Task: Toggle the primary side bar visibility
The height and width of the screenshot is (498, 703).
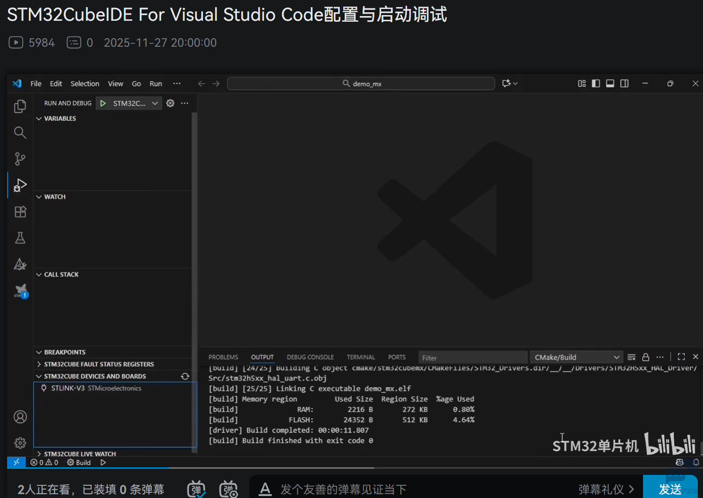Action: click(x=596, y=84)
